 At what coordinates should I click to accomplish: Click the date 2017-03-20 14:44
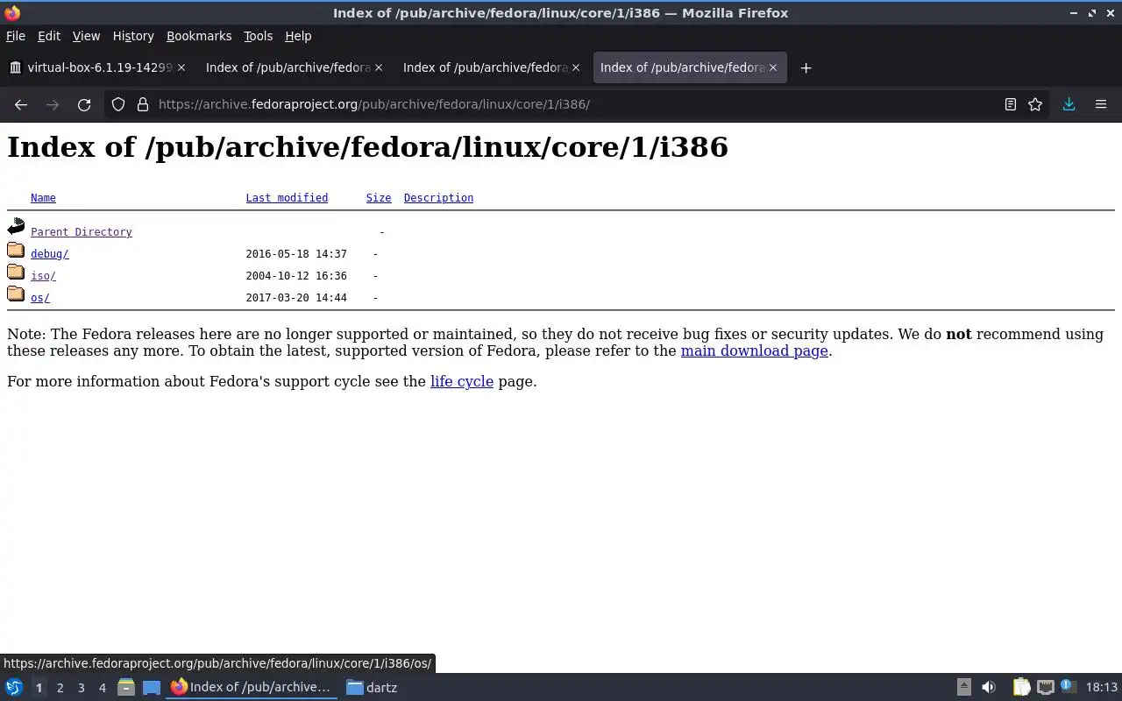(296, 298)
